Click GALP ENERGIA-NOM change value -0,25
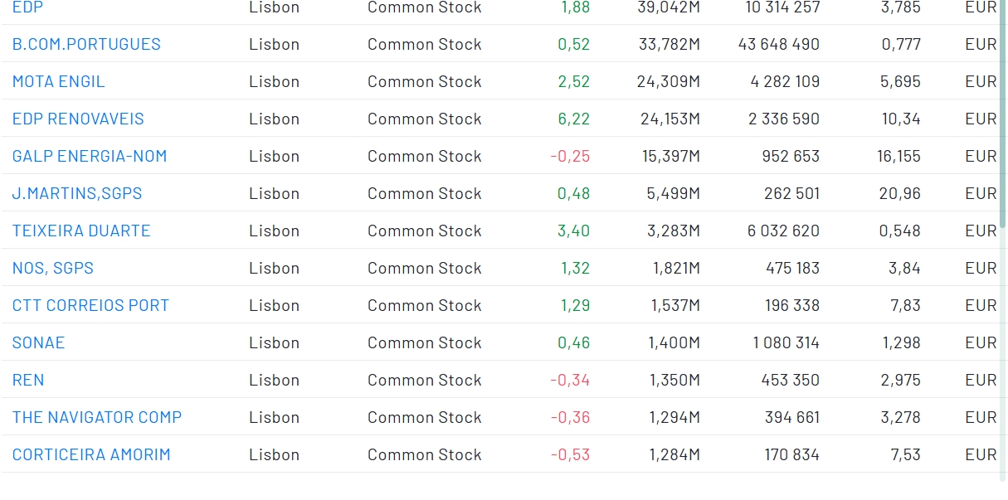The width and height of the screenshot is (1008, 500). click(570, 156)
